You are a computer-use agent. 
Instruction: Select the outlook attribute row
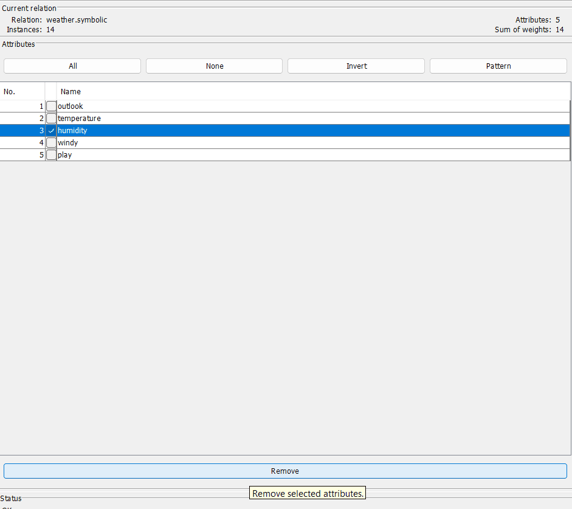click(x=285, y=106)
